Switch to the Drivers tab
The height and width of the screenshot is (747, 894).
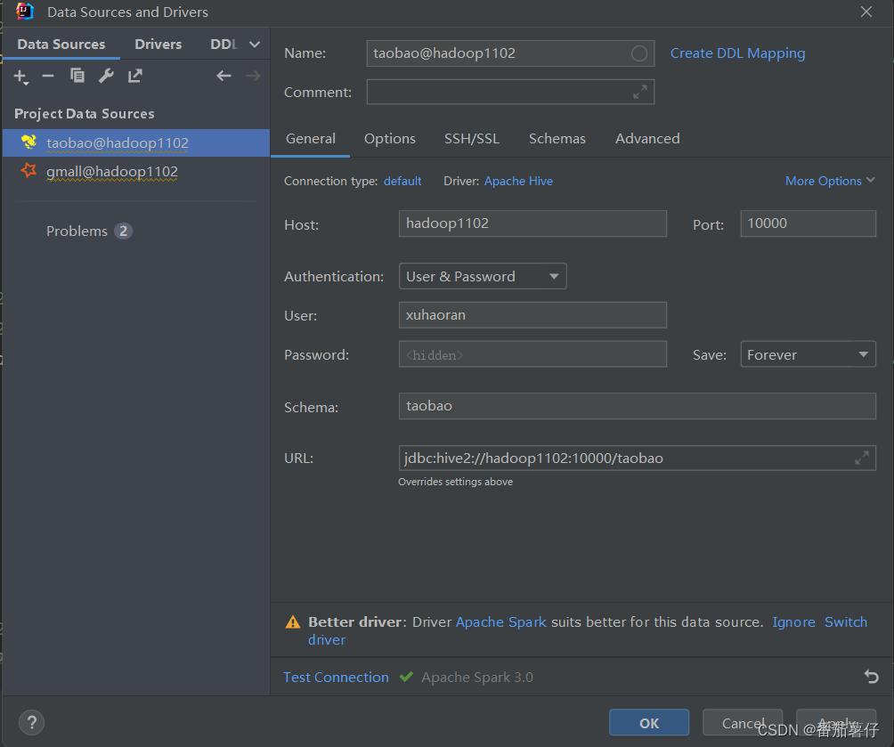(x=158, y=45)
